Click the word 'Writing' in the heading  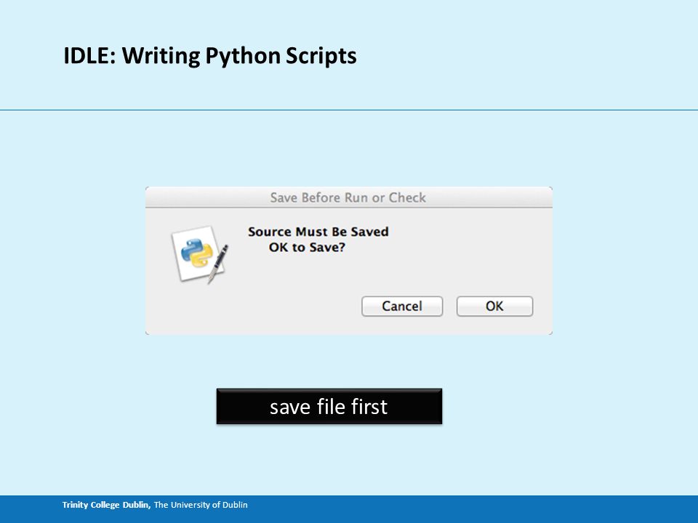click(x=161, y=57)
